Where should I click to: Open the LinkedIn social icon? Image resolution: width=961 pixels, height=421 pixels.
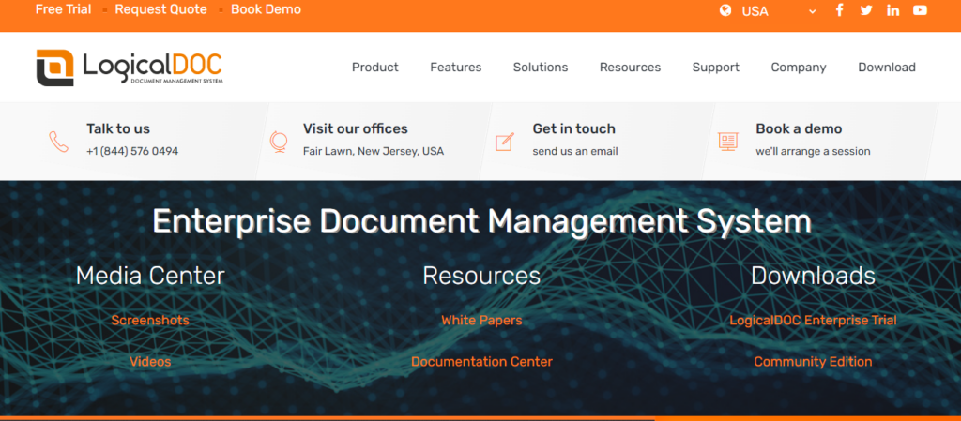[x=892, y=10]
